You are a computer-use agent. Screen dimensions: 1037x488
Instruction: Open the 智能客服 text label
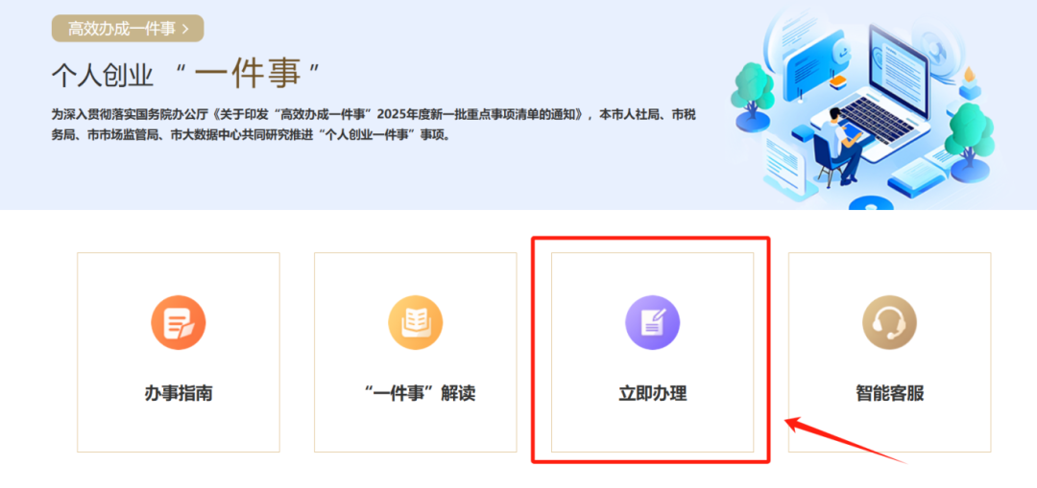tap(889, 393)
